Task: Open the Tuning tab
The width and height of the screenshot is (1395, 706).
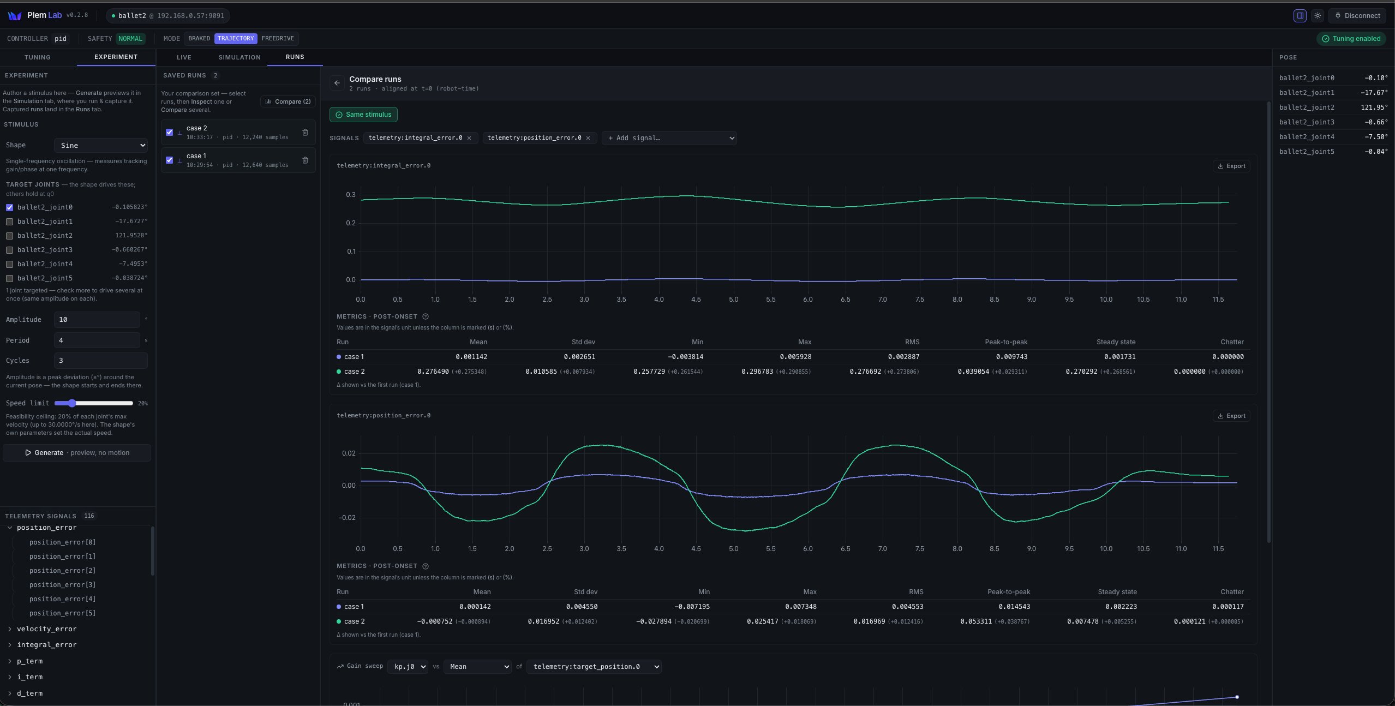Action: coord(38,57)
